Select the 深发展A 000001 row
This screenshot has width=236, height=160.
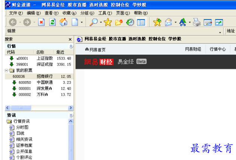point(39,89)
